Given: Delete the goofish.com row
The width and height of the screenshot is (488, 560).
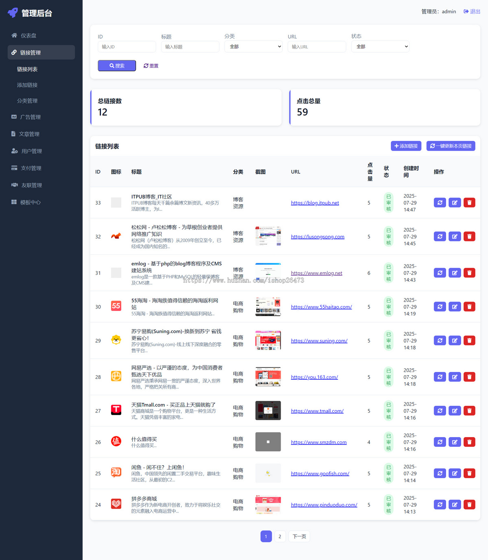Looking at the screenshot, I should click(x=469, y=474).
